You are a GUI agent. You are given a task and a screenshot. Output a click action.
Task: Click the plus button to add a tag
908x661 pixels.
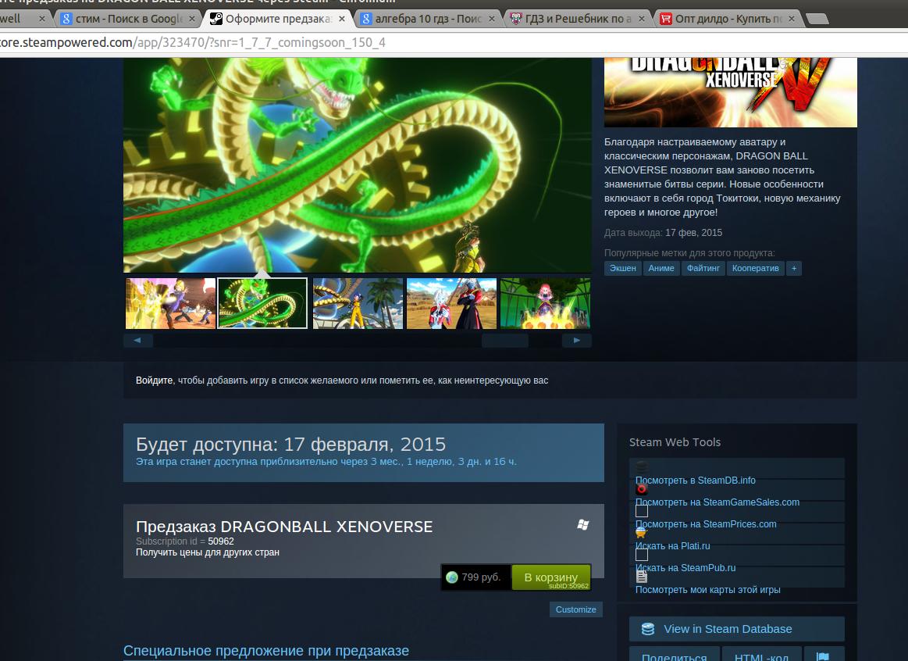pyautogui.click(x=794, y=268)
